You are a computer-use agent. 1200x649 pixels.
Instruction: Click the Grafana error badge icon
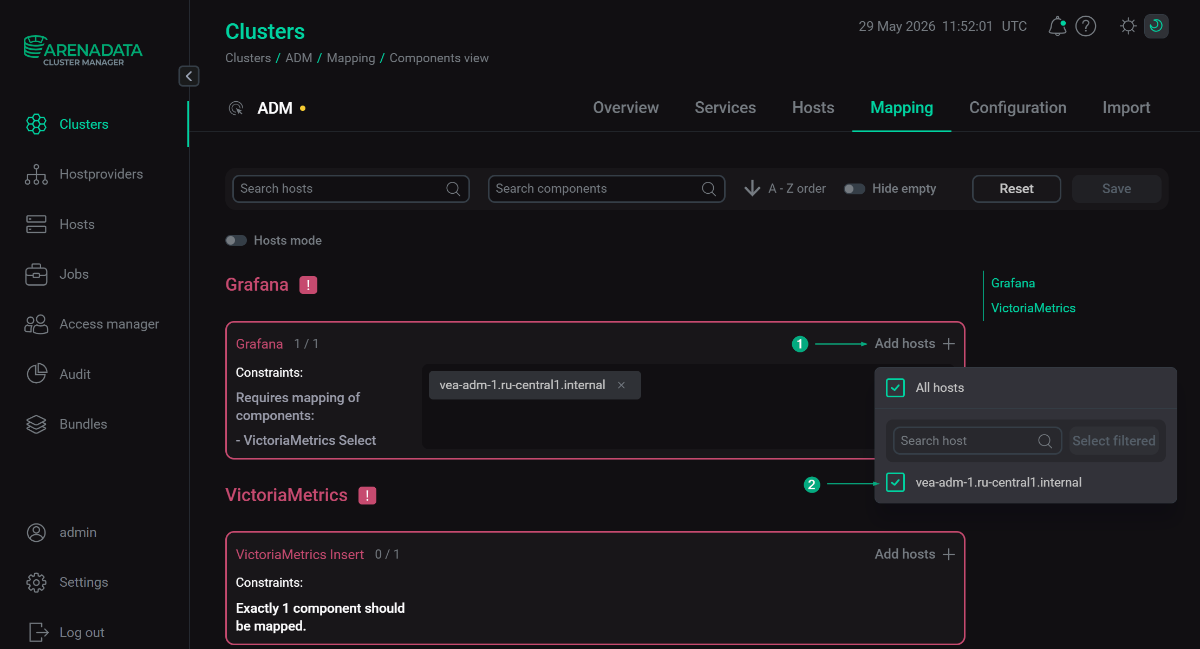(309, 285)
